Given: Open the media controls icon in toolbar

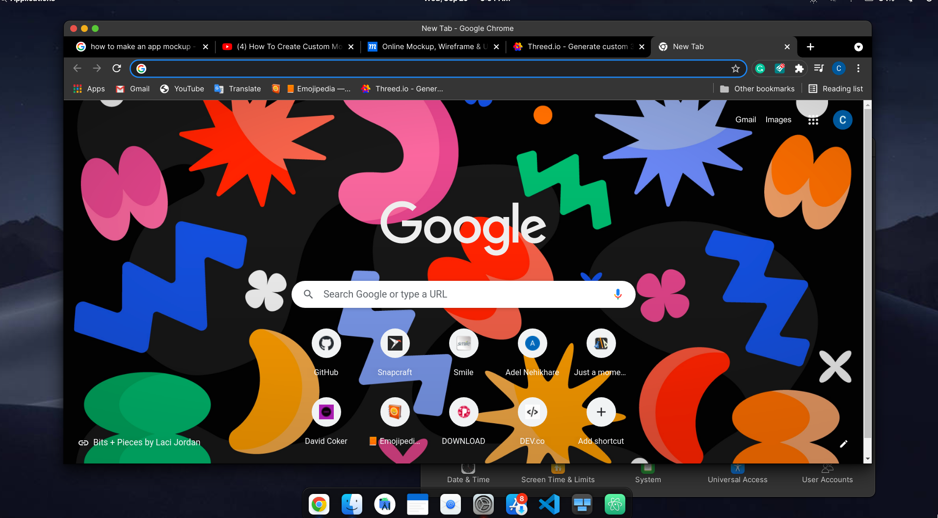Looking at the screenshot, I should 819,68.
